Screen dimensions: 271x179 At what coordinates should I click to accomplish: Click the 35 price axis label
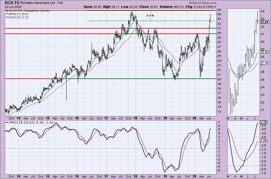tap(219, 10)
